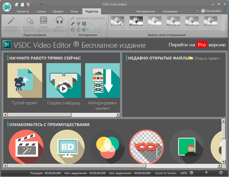Click left arrow of features horizontal scrollbar
229x177 pixels.
pos(5,166)
